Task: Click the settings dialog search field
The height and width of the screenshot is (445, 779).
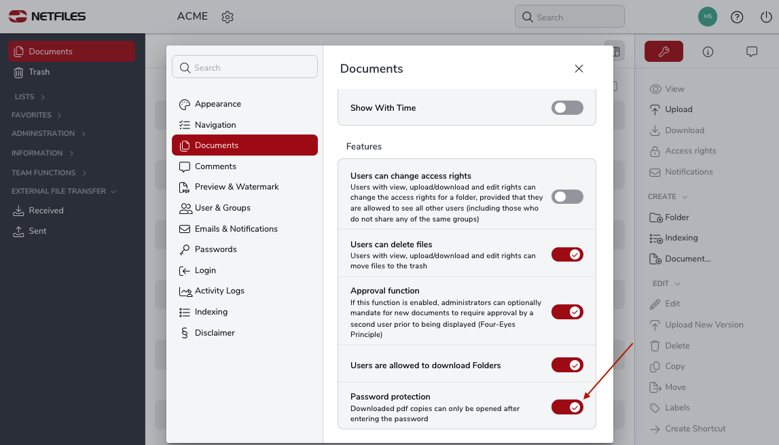Action: [x=244, y=67]
